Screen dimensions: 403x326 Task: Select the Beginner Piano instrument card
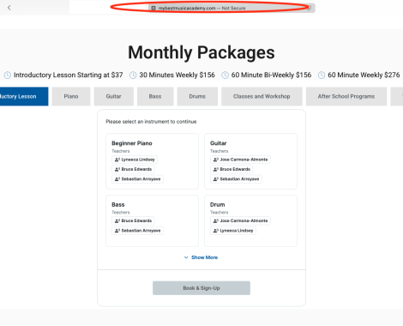(152, 161)
